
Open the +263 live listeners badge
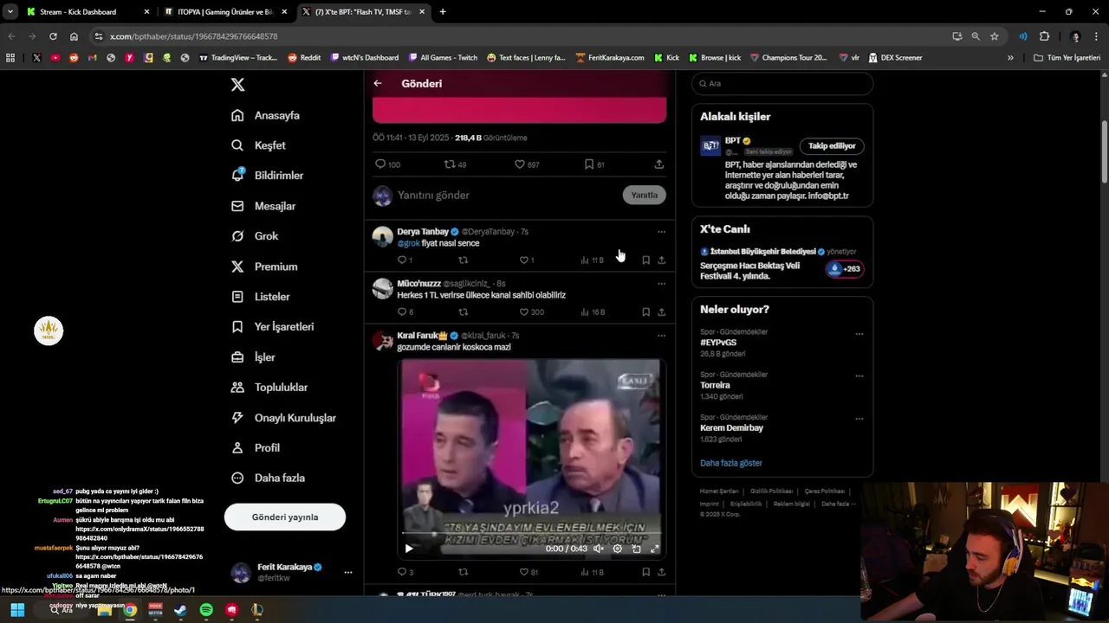tap(845, 269)
